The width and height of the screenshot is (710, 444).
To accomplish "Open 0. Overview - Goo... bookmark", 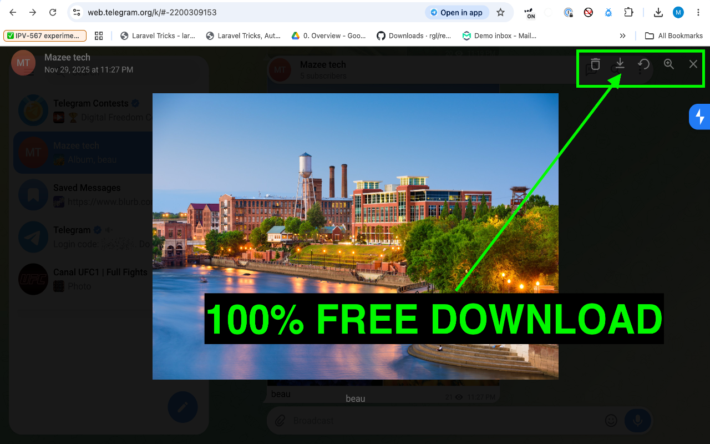I will (x=328, y=36).
